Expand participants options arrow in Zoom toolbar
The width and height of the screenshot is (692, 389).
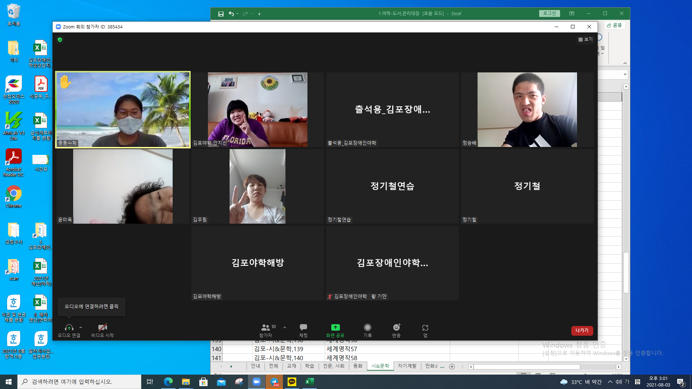(x=285, y=327)
